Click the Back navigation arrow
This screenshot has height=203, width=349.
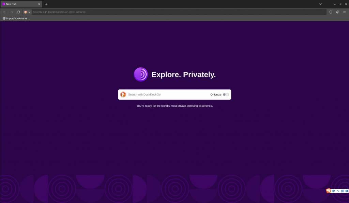tap(5, 12)
